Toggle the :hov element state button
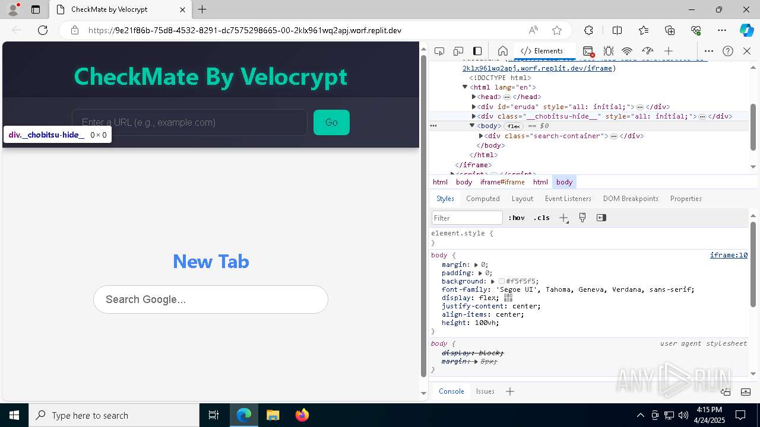Screen dimensions: 760x427 point(517,218)
